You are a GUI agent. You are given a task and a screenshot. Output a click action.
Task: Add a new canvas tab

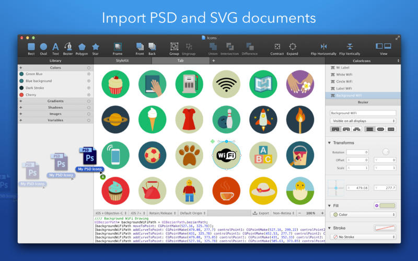[214, 61]
